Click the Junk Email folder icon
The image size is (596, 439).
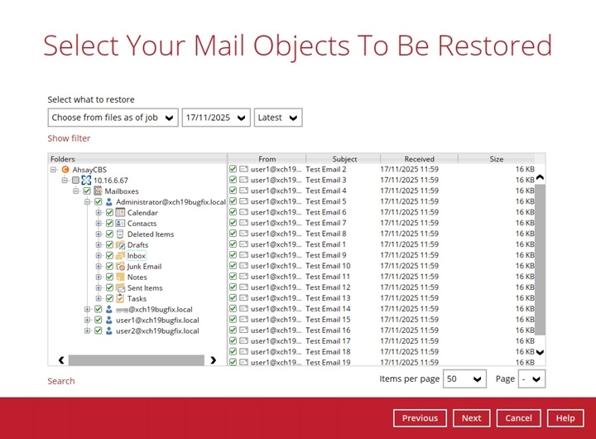click(x=120, y=266)
